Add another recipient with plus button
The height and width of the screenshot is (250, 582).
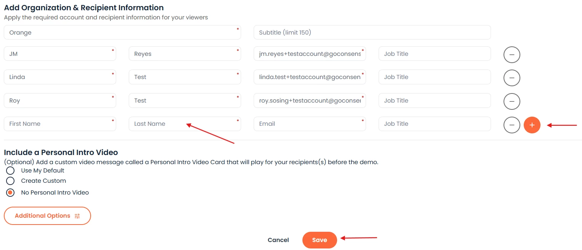tap(532, 125)
